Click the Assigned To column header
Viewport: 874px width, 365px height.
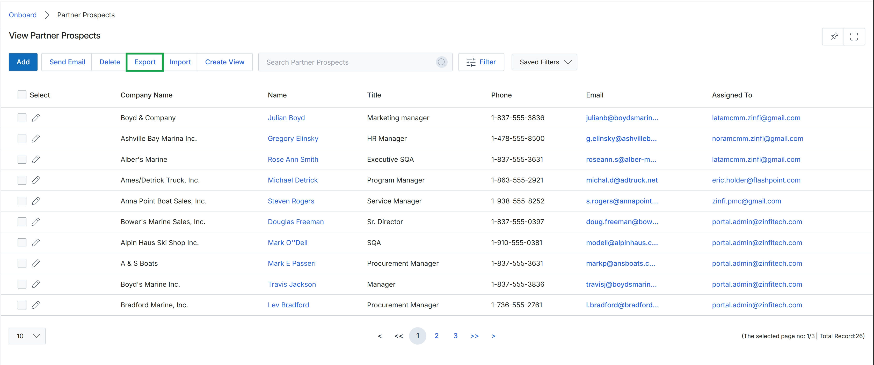tap(732, 95)
